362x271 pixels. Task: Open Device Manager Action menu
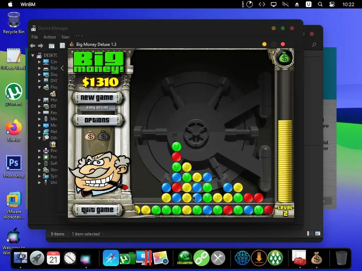pyautogui.click(x=49, y=37)
